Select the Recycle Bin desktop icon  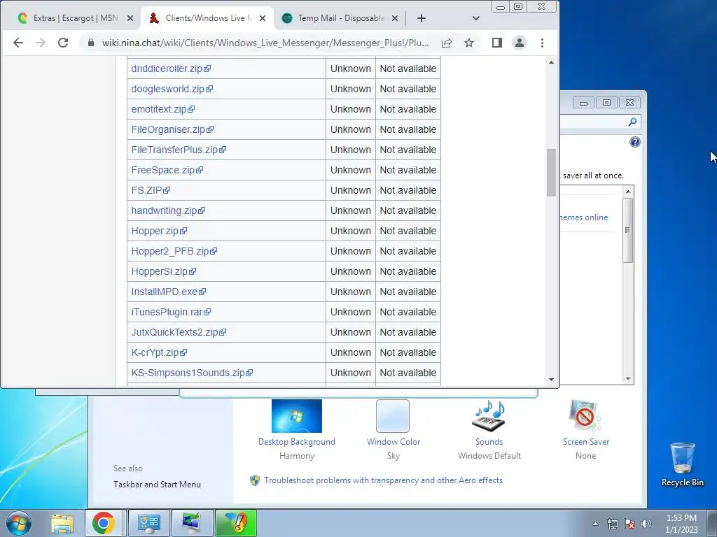(x=683, y=465)
